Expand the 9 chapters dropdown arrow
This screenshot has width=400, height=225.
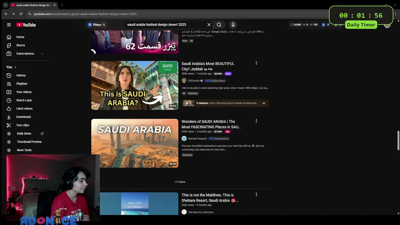point(264,103)
